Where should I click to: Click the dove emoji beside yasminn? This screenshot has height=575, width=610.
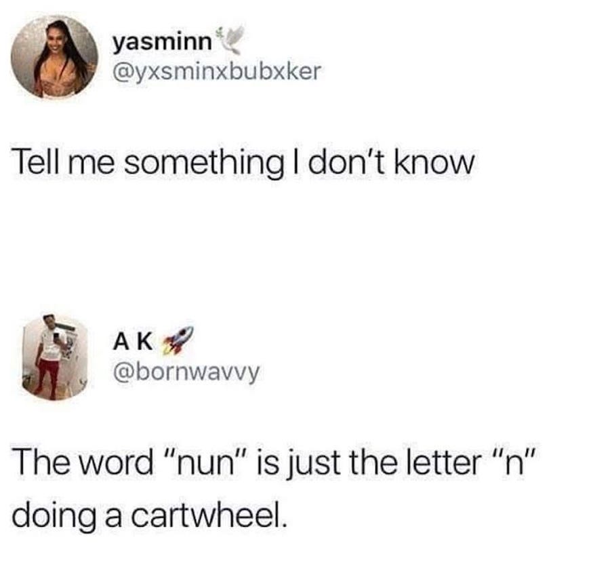(x=231, y=39)
